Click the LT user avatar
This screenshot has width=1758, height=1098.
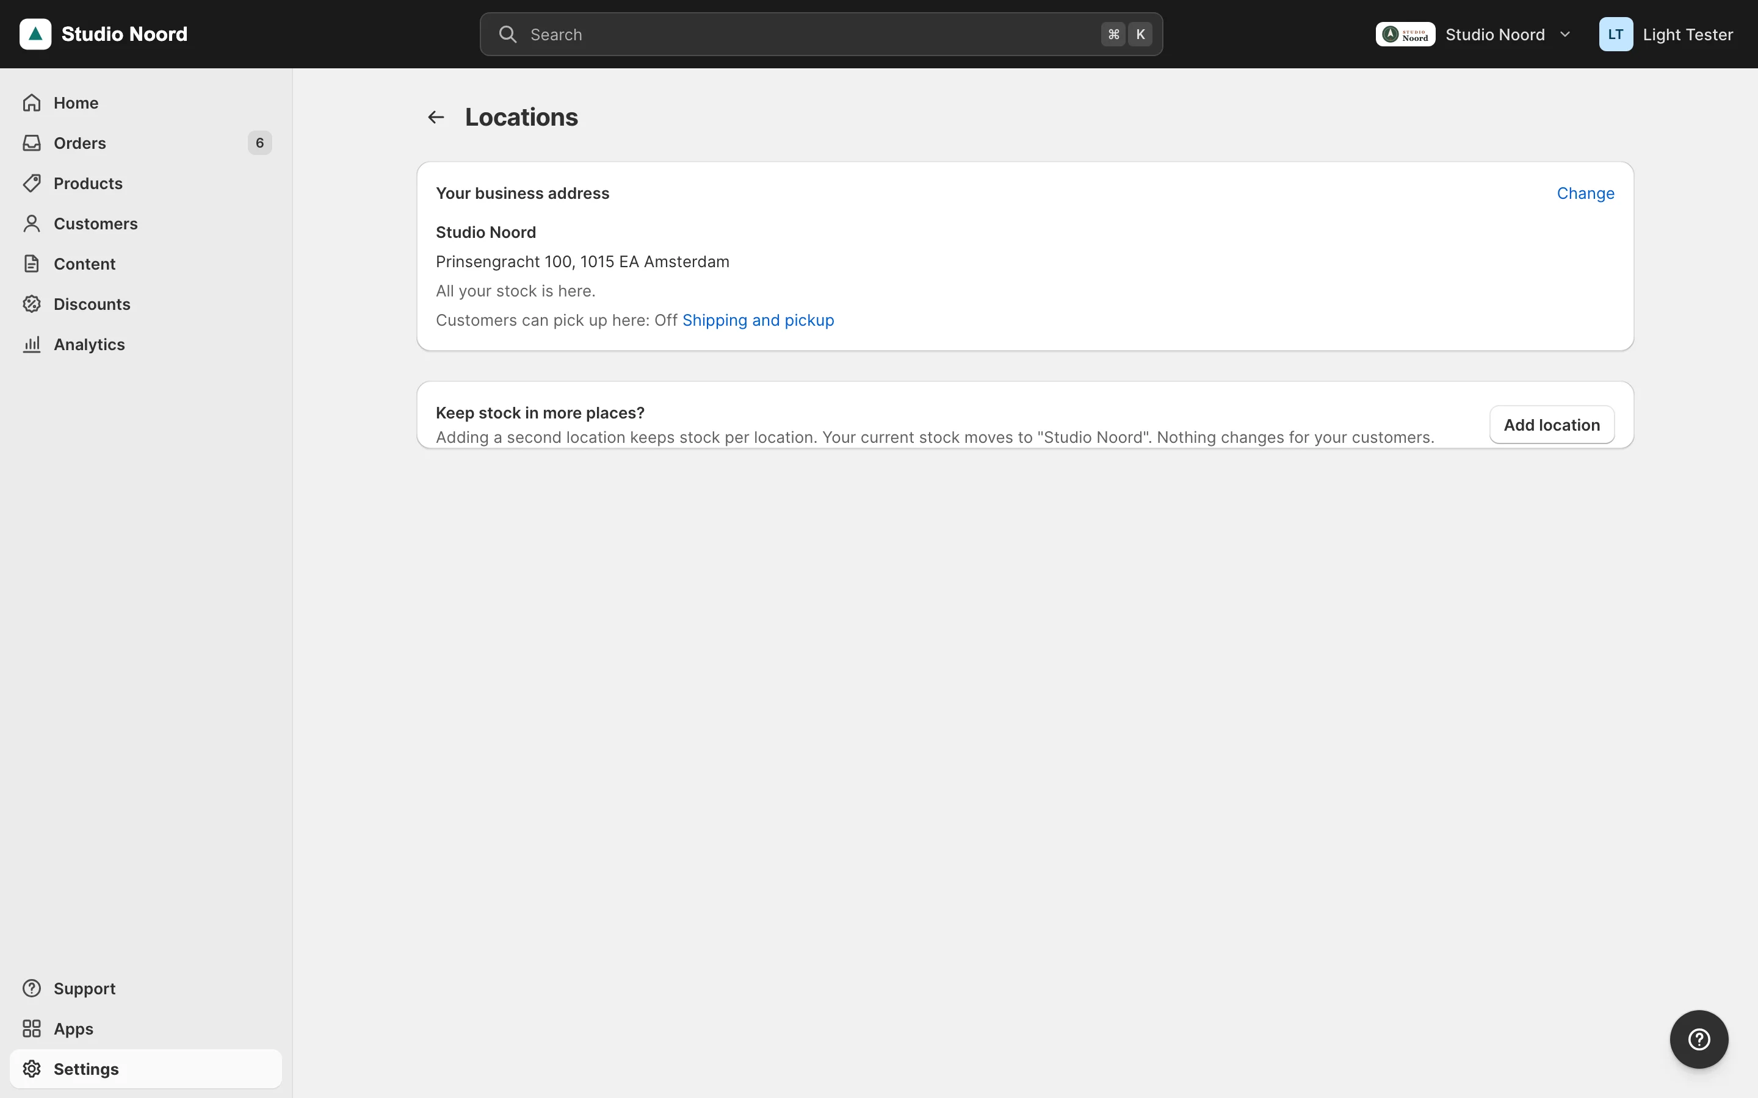coord(1616,34)
